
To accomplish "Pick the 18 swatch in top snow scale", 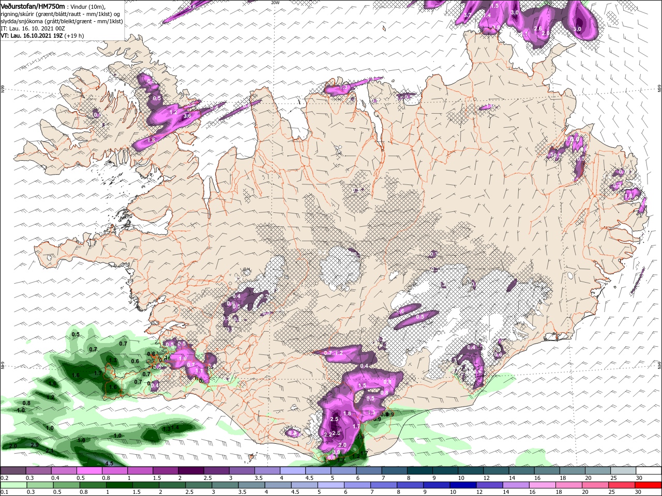I will 571,471.
